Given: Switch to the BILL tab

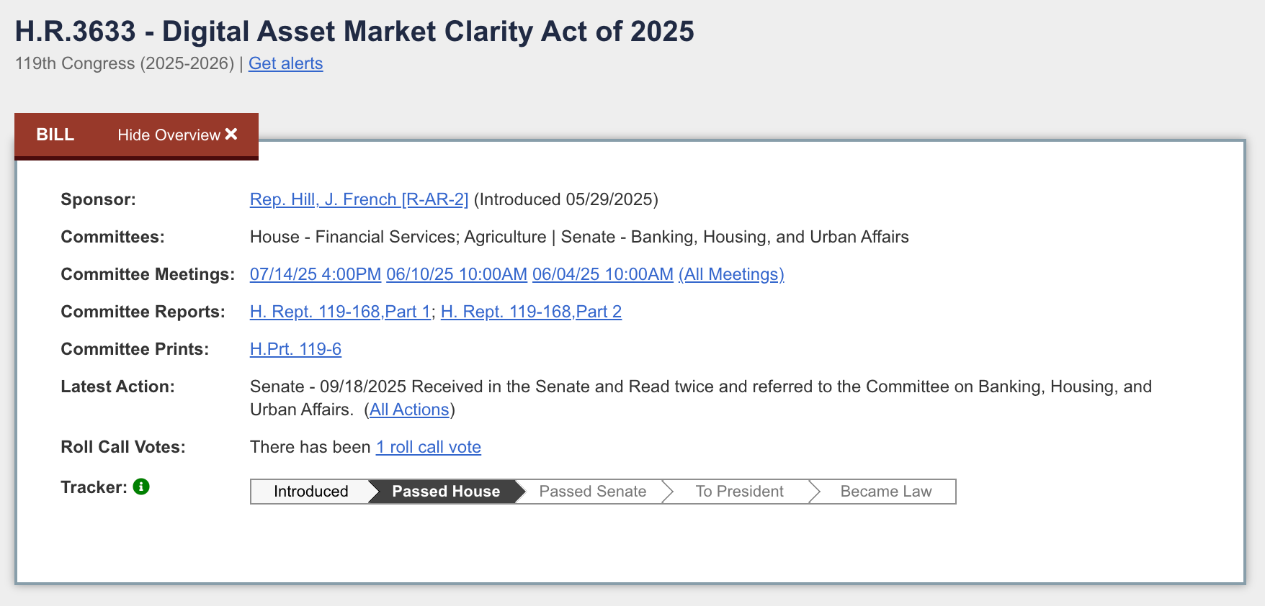Looking at the screenshot, I should point(55,135).
